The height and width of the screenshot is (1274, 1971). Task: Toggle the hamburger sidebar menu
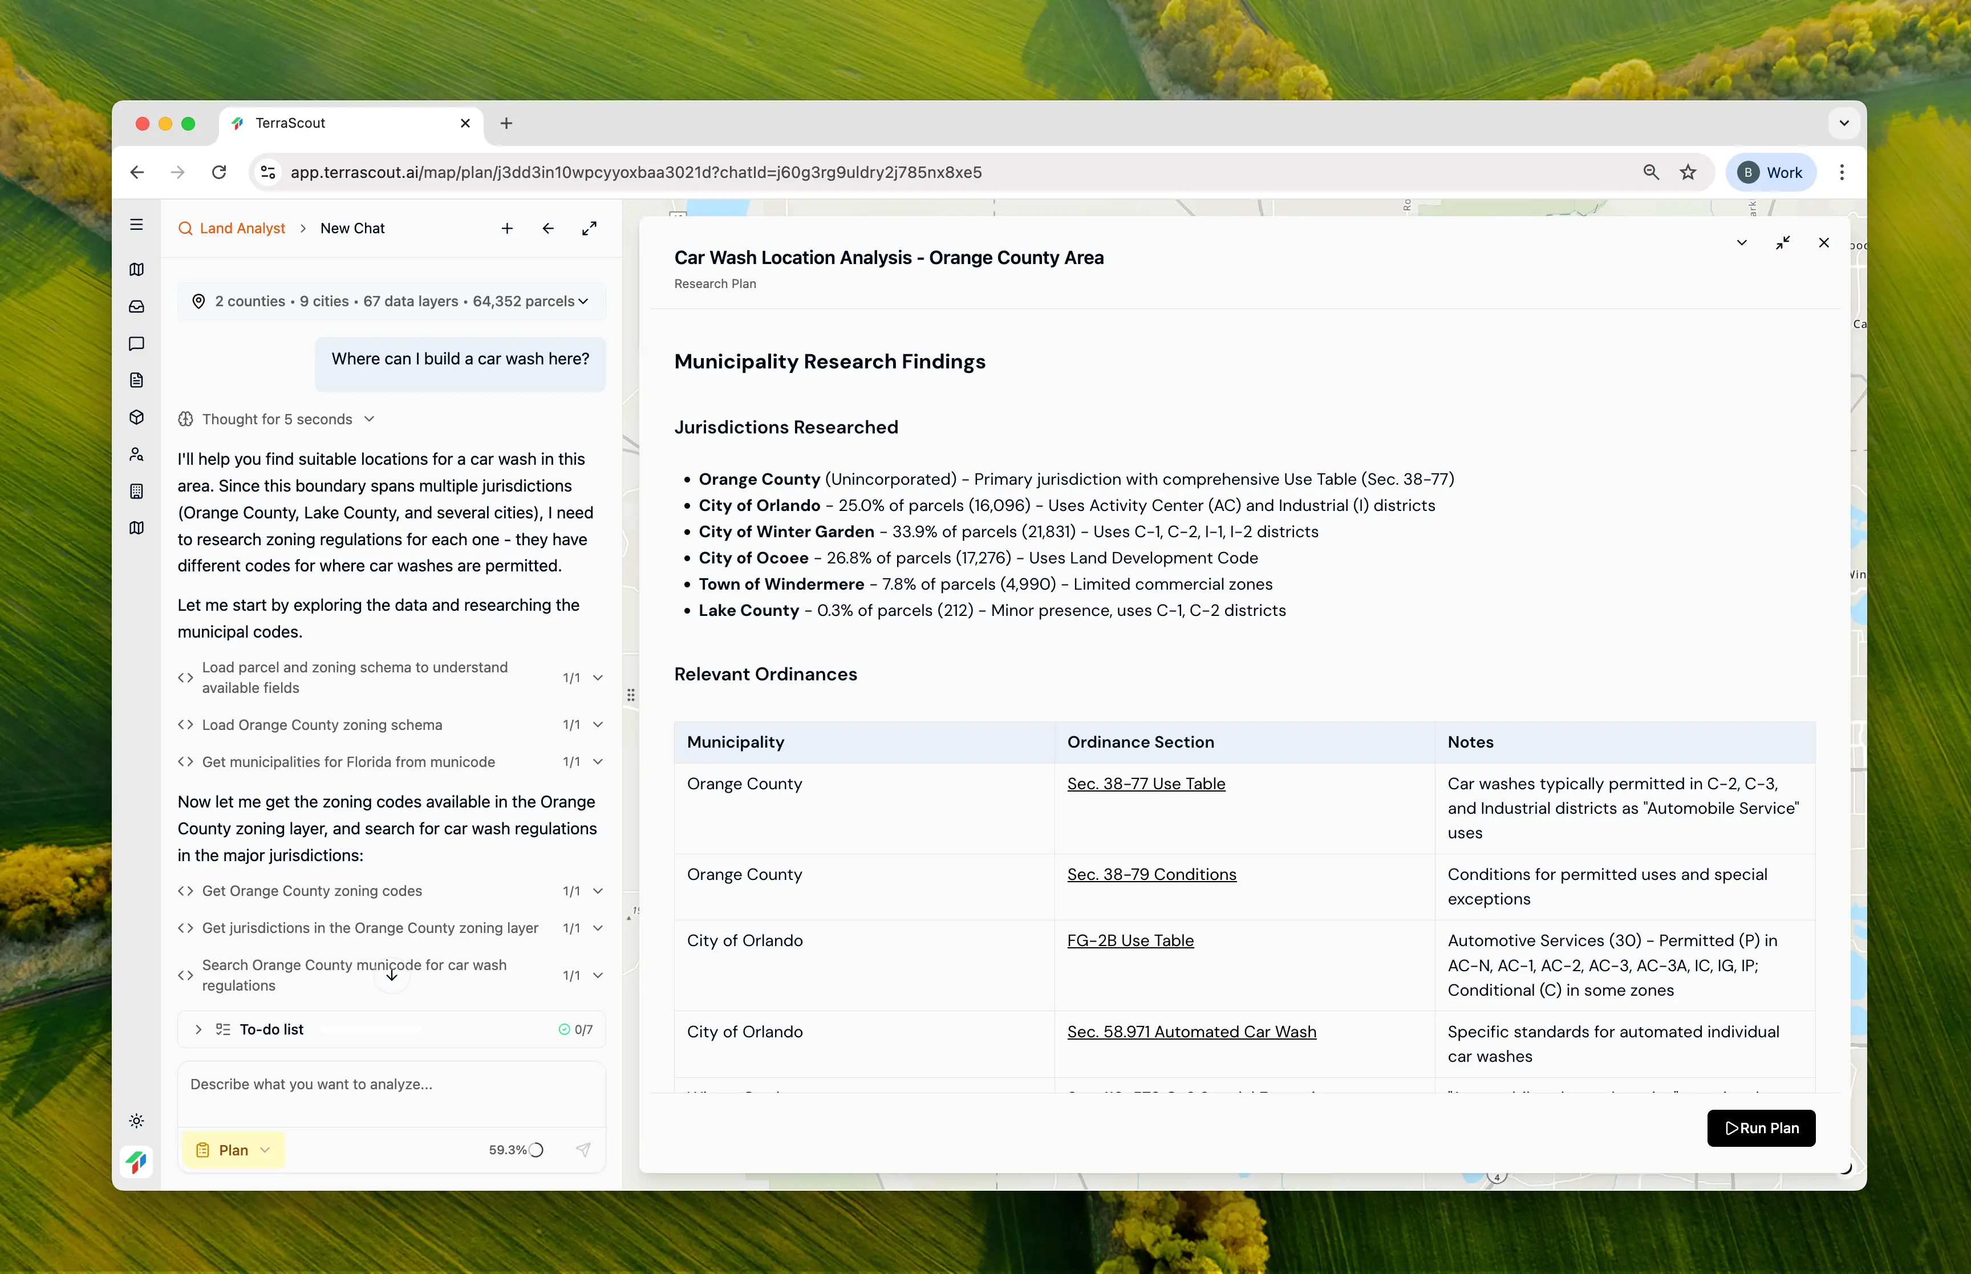pos(136,225)
